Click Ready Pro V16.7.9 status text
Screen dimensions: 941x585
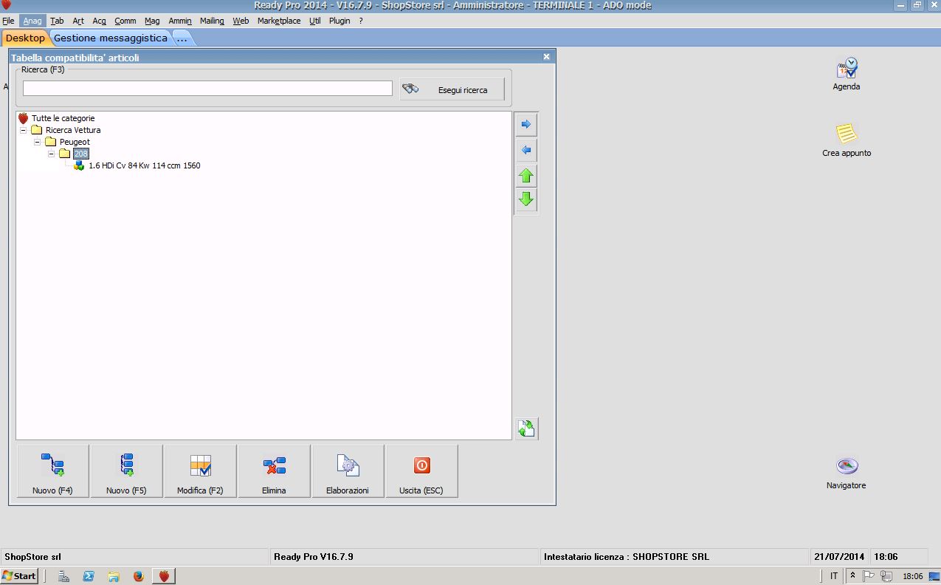pyautogui.click(x=314, y=557)
